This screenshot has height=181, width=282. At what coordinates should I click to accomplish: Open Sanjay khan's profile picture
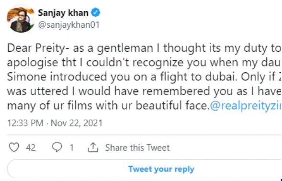(20, 19)
